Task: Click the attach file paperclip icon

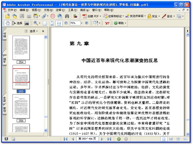Action: pos(44,16)
